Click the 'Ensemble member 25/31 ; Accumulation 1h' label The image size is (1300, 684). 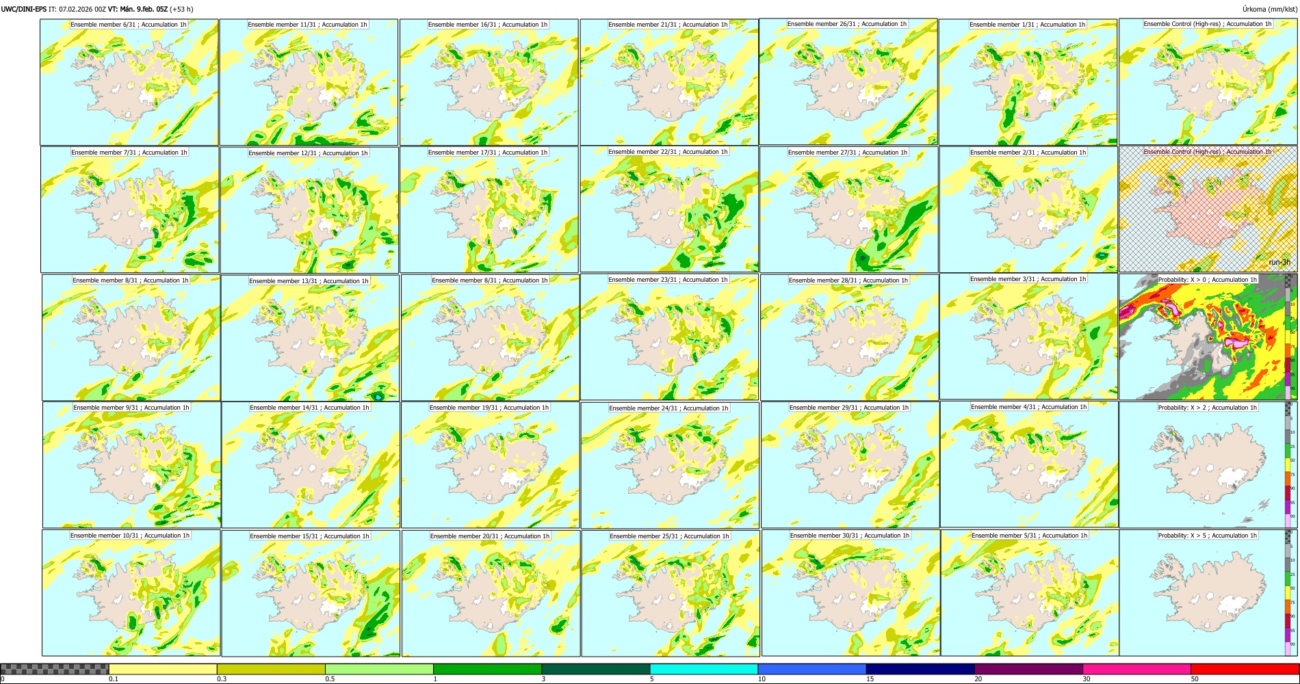669,536
